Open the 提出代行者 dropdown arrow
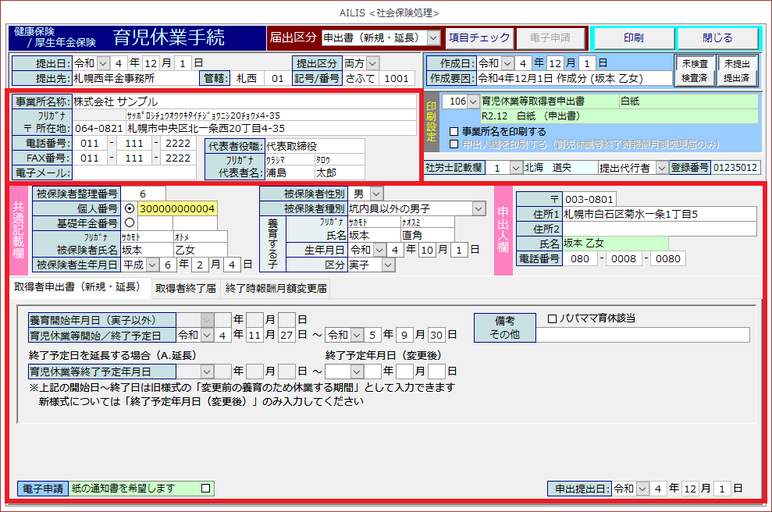Screen dimensions: 772x512 click(661, 168)
